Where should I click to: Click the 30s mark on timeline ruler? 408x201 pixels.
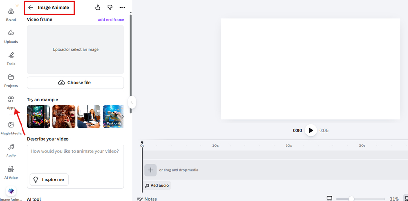pyautogui.click(x=362, y=145)
